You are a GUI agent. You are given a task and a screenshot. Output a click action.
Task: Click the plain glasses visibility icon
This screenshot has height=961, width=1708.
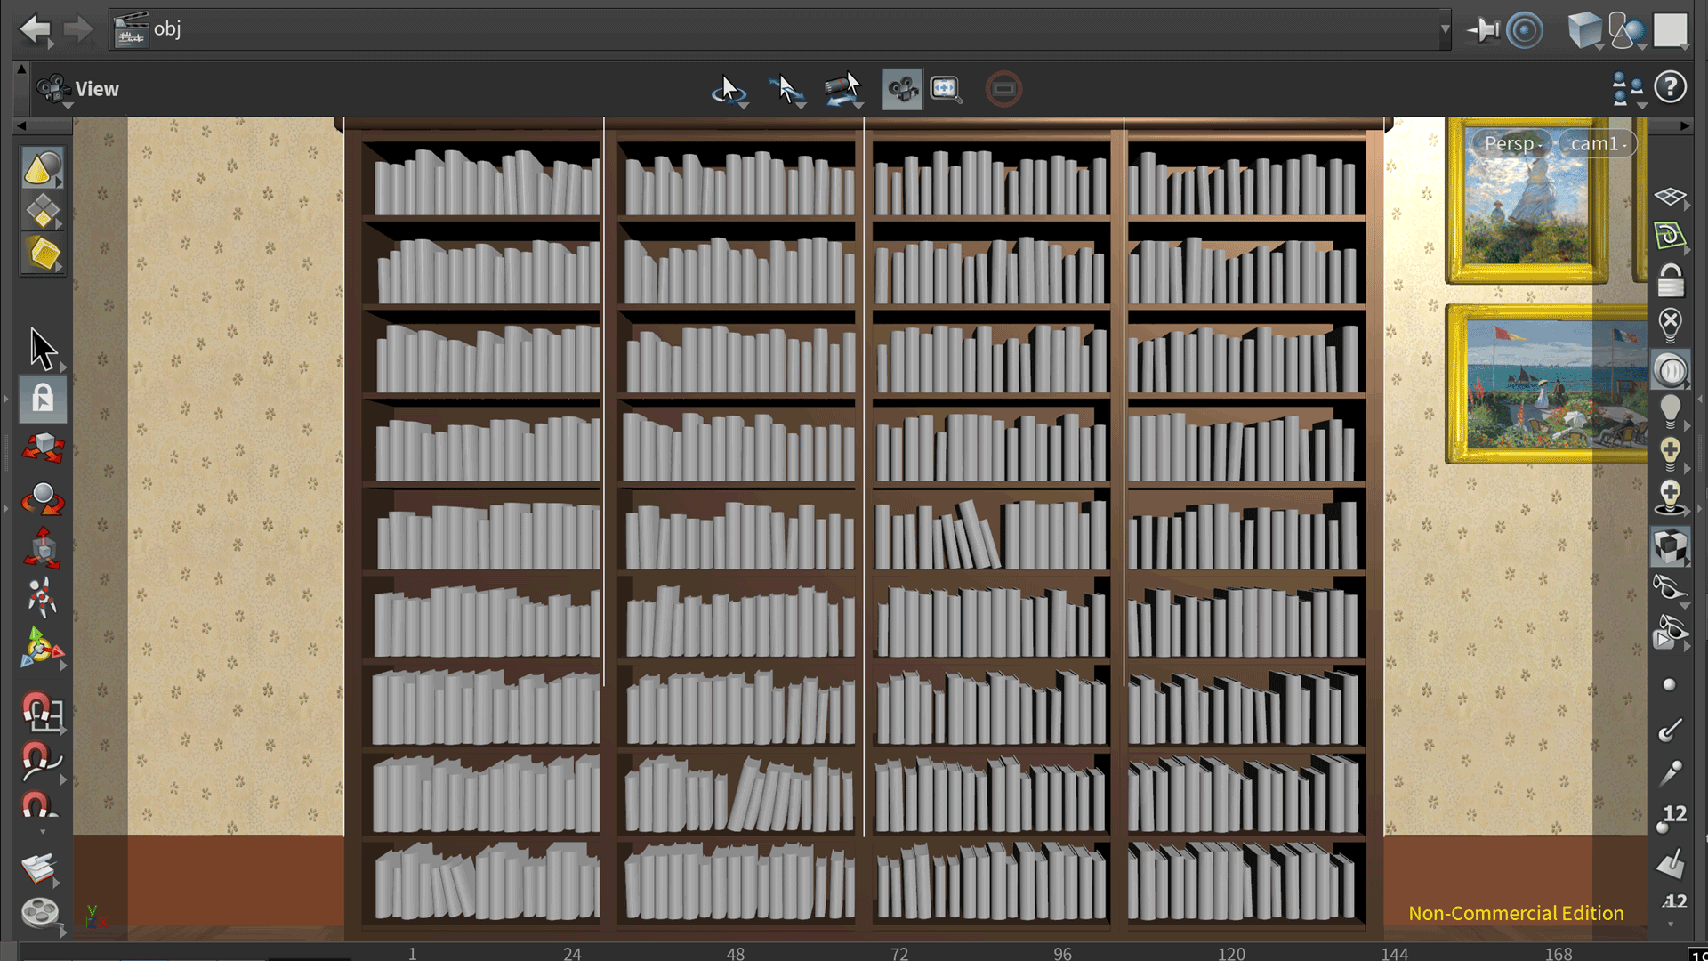point(1669,588)
